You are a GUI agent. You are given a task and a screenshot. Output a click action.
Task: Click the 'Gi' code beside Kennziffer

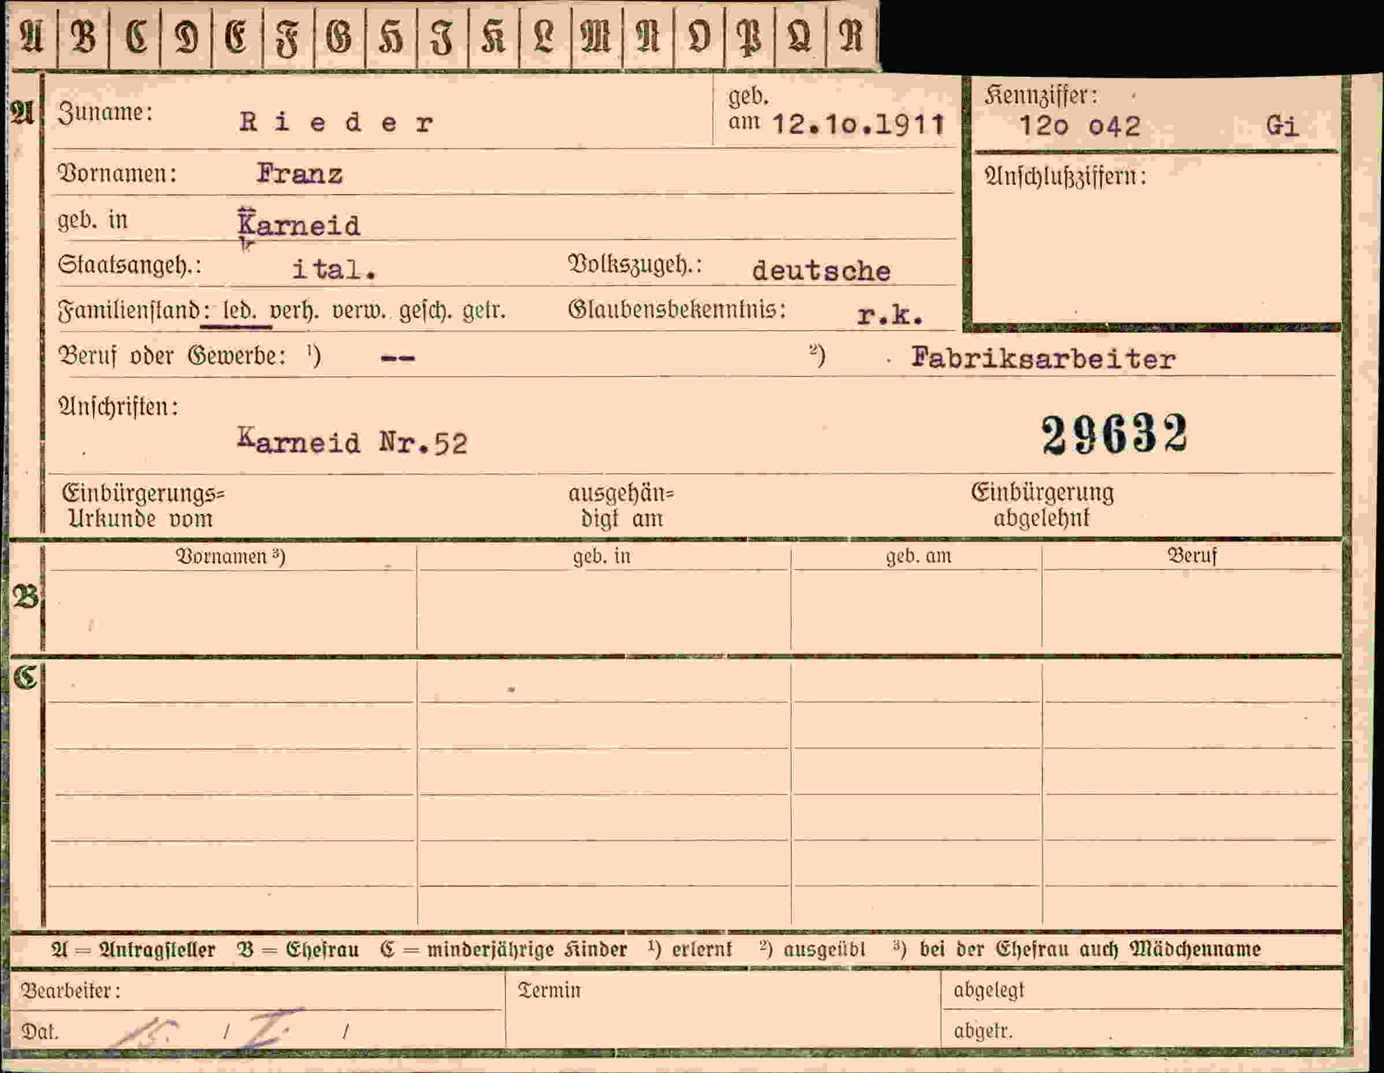1282,125
